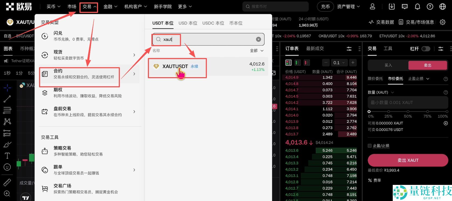The image size is (452, 201).
Task: Set the amount slider to 100%
Action: coord(447,112)
